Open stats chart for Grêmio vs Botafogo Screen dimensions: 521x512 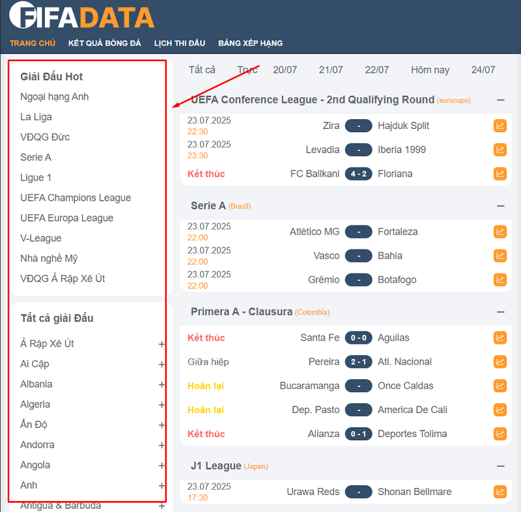[500, 279]
